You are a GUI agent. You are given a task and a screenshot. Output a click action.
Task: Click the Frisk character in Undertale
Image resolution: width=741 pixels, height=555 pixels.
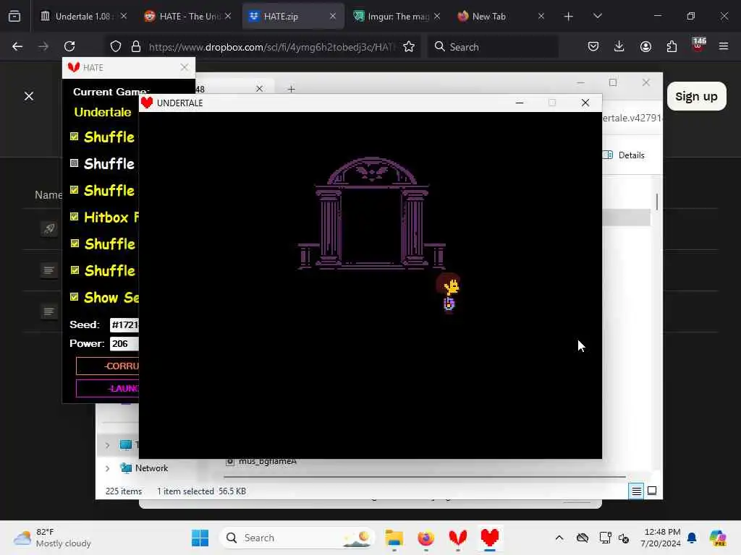[x=449, y=293]
